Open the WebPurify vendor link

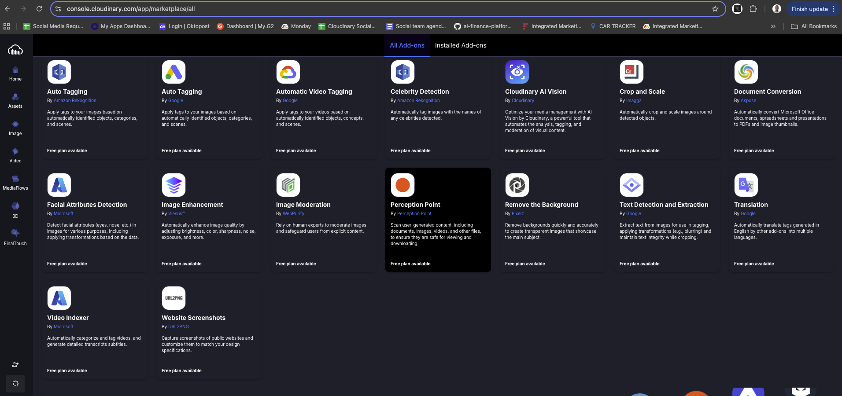pyautogui.click(x=293, y=213)
